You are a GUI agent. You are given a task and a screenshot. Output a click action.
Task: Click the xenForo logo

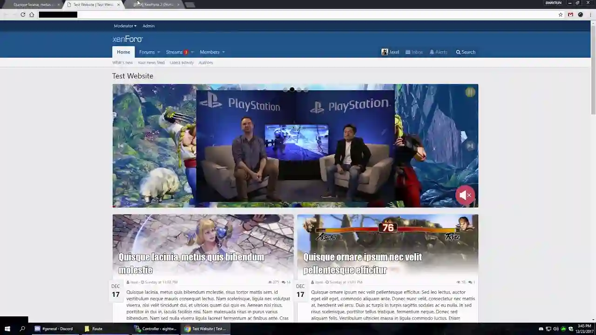[x=127, y=39]
